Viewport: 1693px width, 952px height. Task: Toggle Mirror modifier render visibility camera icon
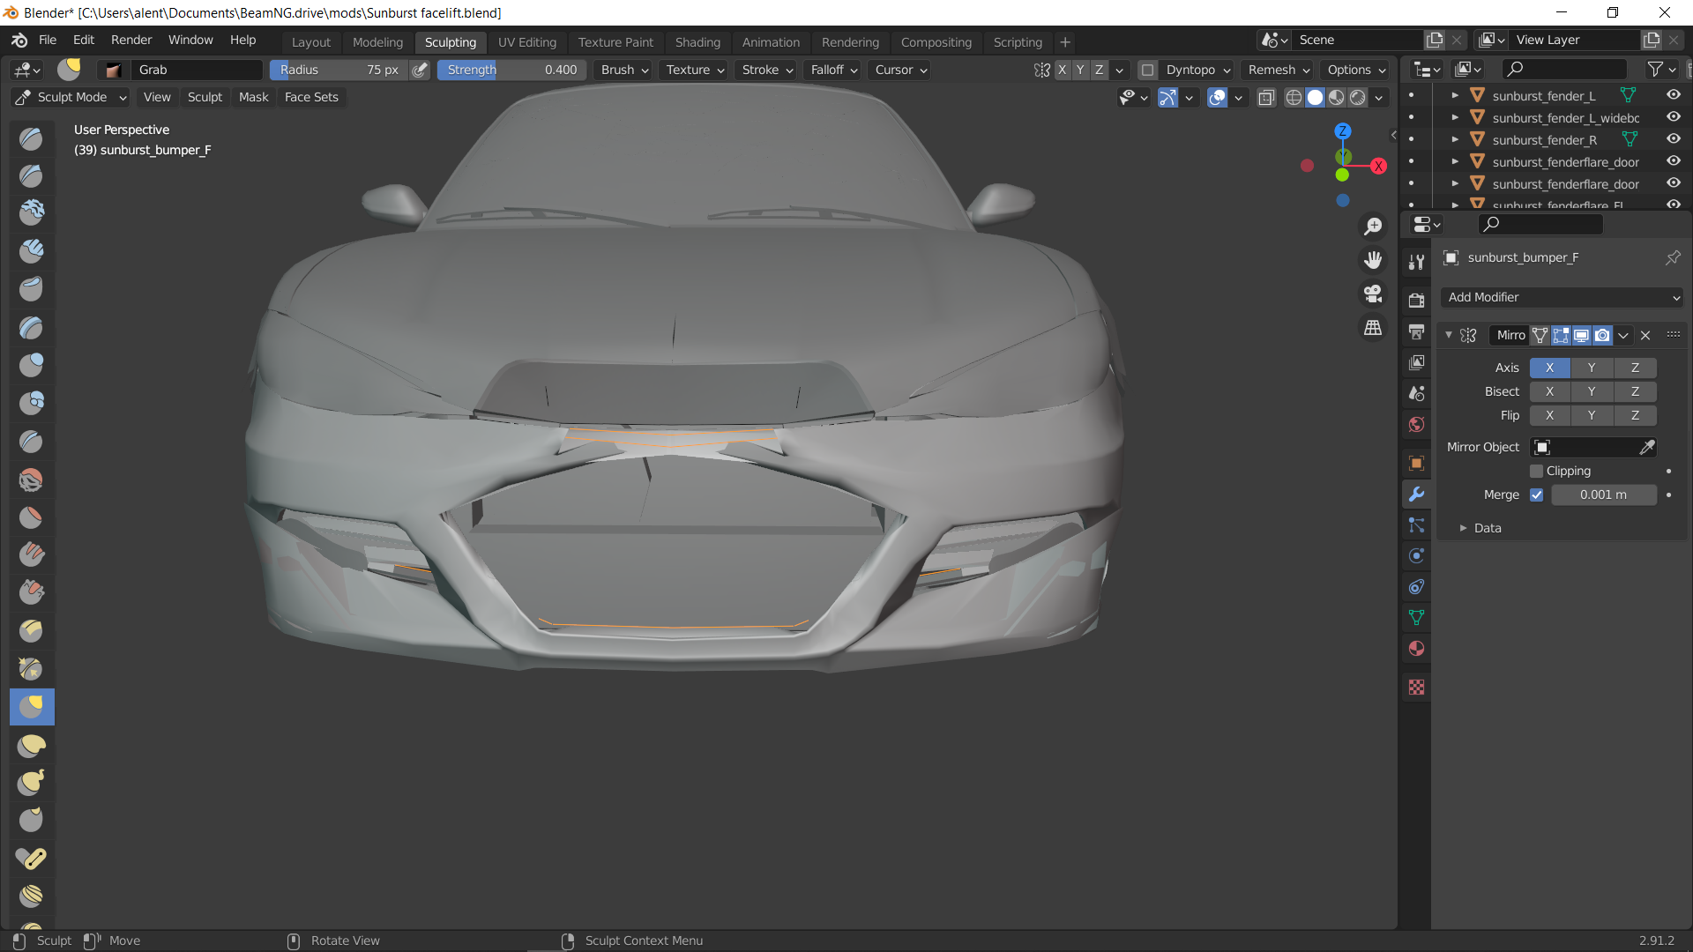1602,335
